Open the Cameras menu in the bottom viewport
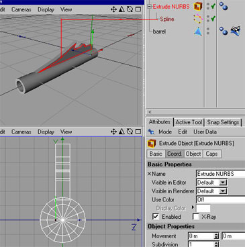Viewport: 245px width, 247px height. (x=21, y=132)
